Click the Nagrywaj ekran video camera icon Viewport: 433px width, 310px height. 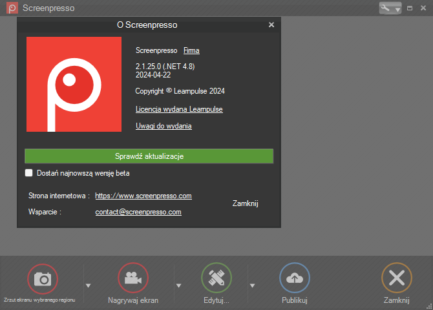(x=133, y=278)
